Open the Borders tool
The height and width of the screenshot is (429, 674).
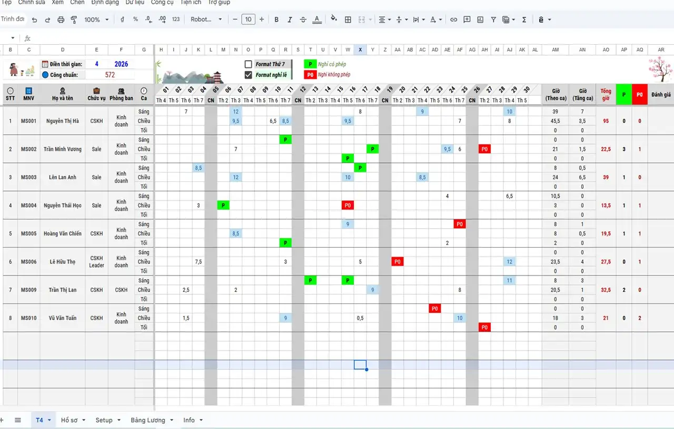[x=348, y=20]
